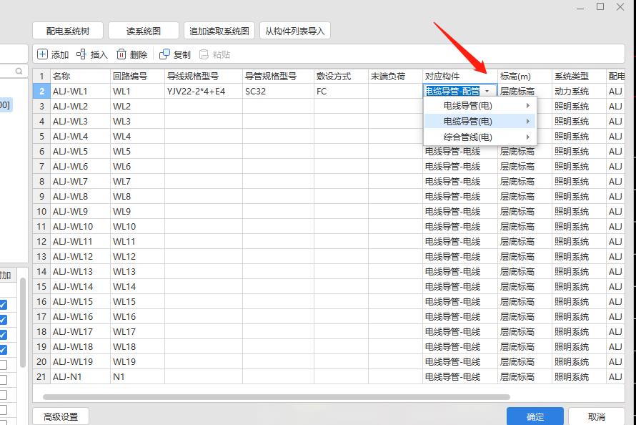Click the N1 circuit number cell
The width and height of the screenshot is (636, 425).
coord(137,376)
